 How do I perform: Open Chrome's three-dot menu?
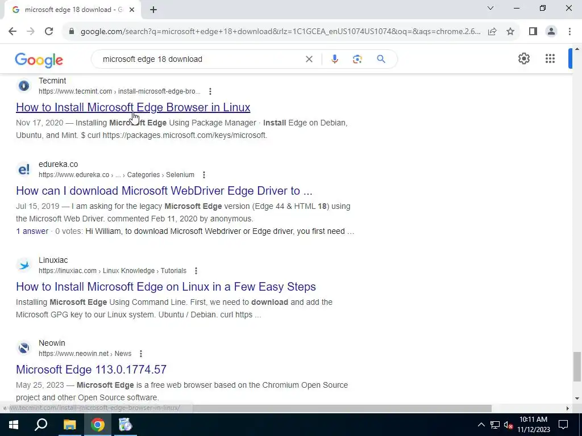click(569, 32)
